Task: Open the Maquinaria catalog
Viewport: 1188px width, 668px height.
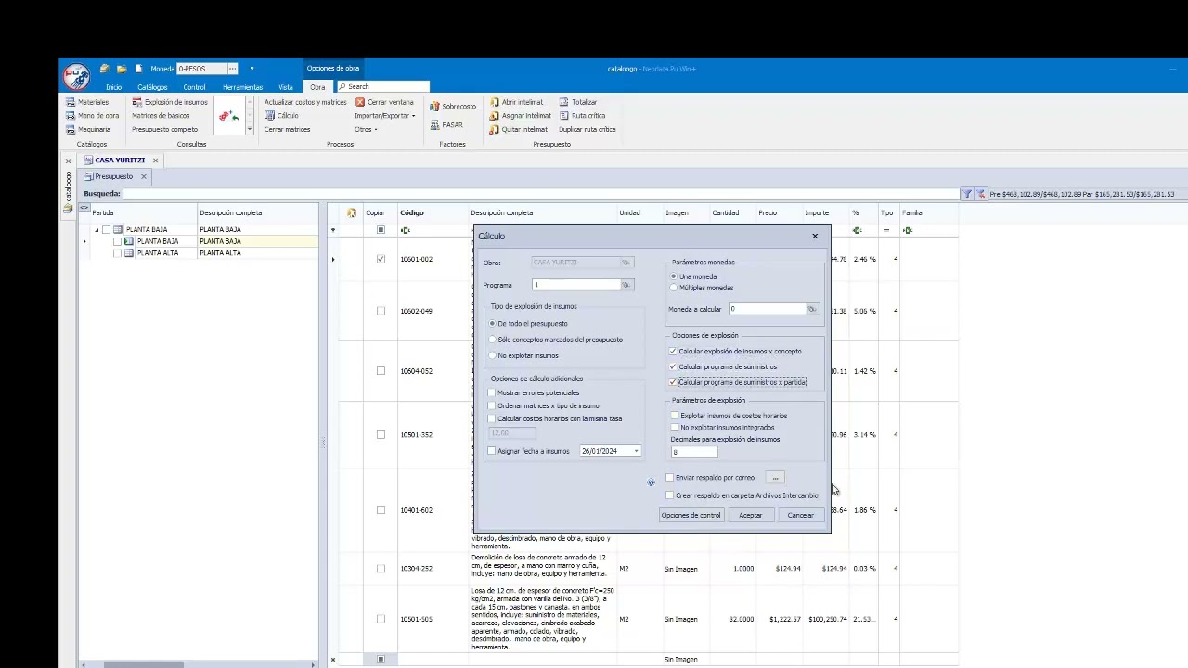Action: 88,130
